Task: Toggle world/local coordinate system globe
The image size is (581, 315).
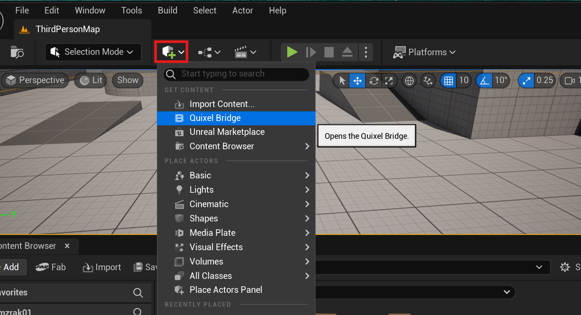Action: (409, 80)
